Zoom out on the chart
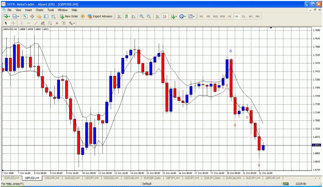 (x=148, y=17)
